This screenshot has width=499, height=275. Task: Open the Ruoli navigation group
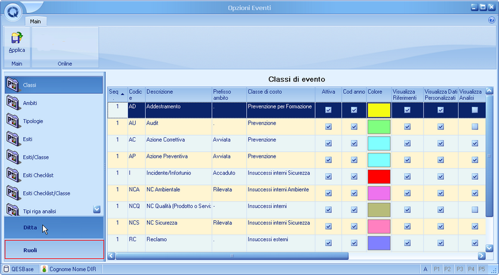(x=54, y=250)
